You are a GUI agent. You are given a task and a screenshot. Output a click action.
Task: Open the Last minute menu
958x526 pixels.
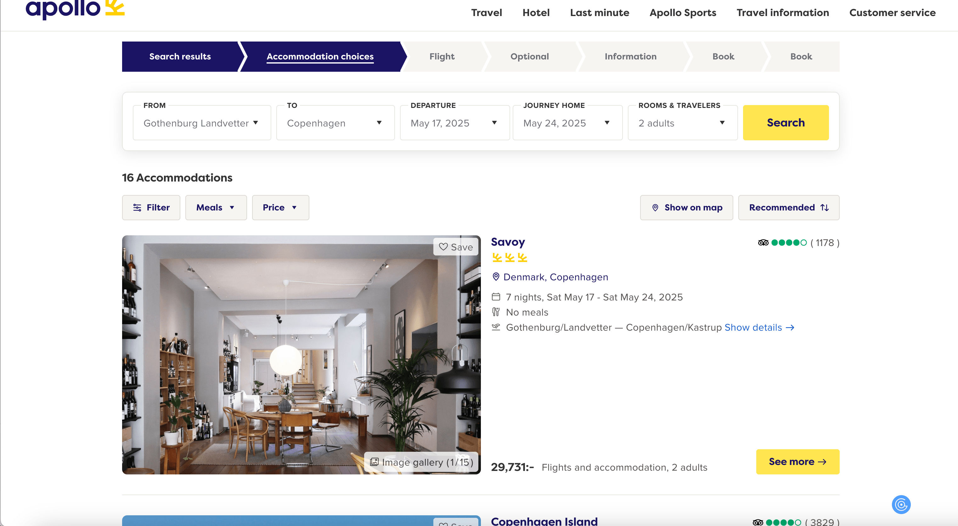(599, 13)
